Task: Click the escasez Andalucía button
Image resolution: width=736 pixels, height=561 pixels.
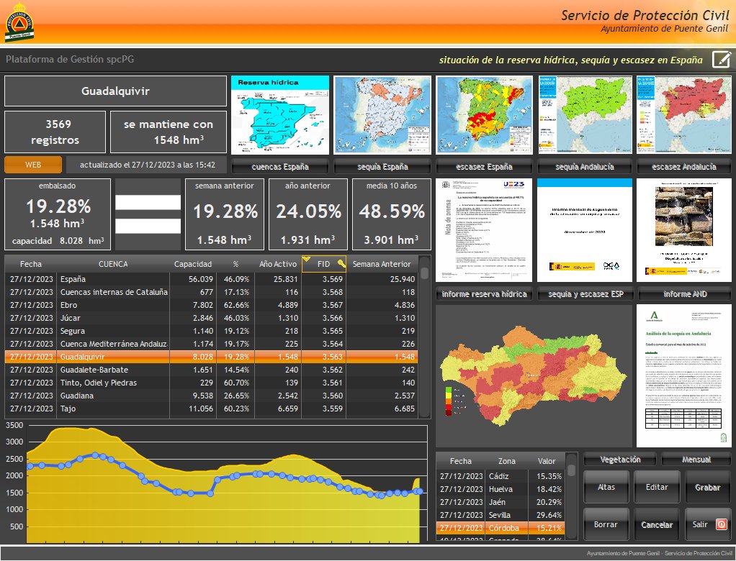Action: pyautogui.click(x=684, y=167)
